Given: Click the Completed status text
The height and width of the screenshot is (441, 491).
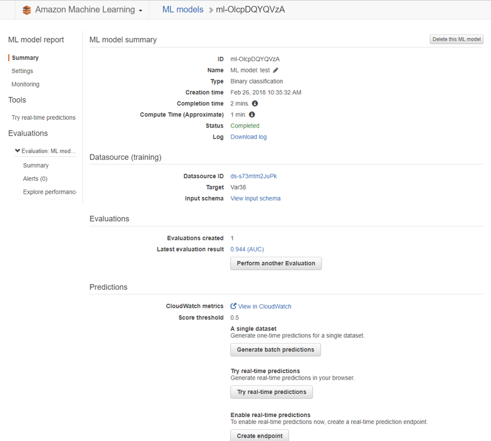Looking at the screenshot, I should point(245,126).
